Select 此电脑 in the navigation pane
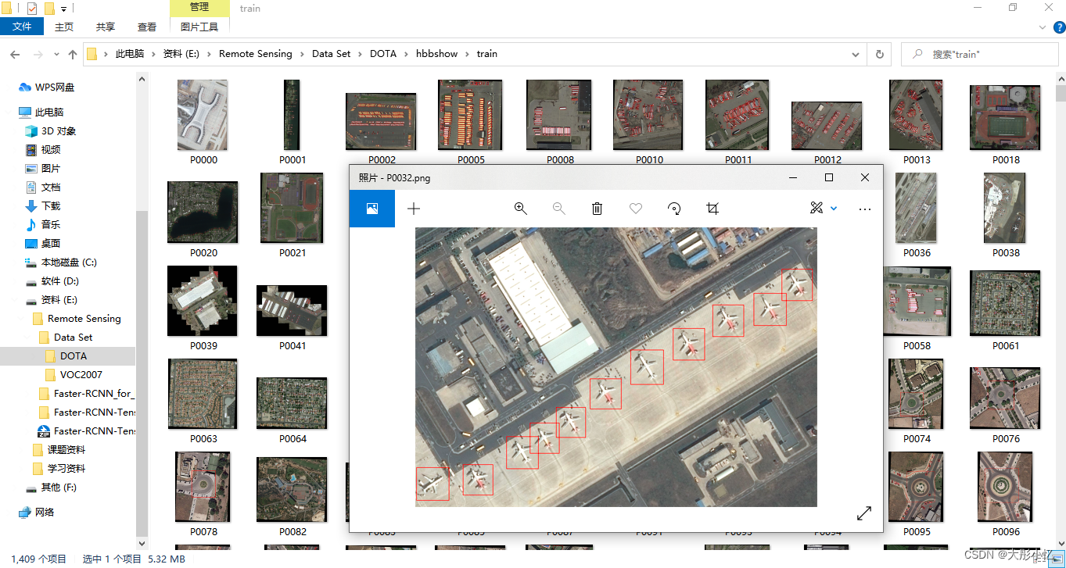 point(41,113)
